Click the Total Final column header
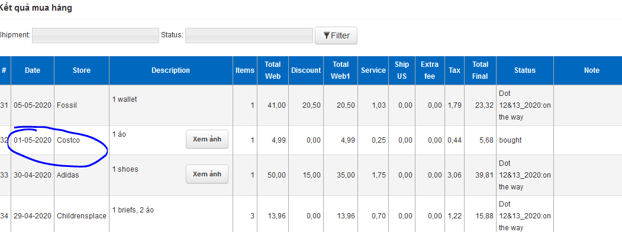Viewport: 622px width, 232px height. click(480, 70)
